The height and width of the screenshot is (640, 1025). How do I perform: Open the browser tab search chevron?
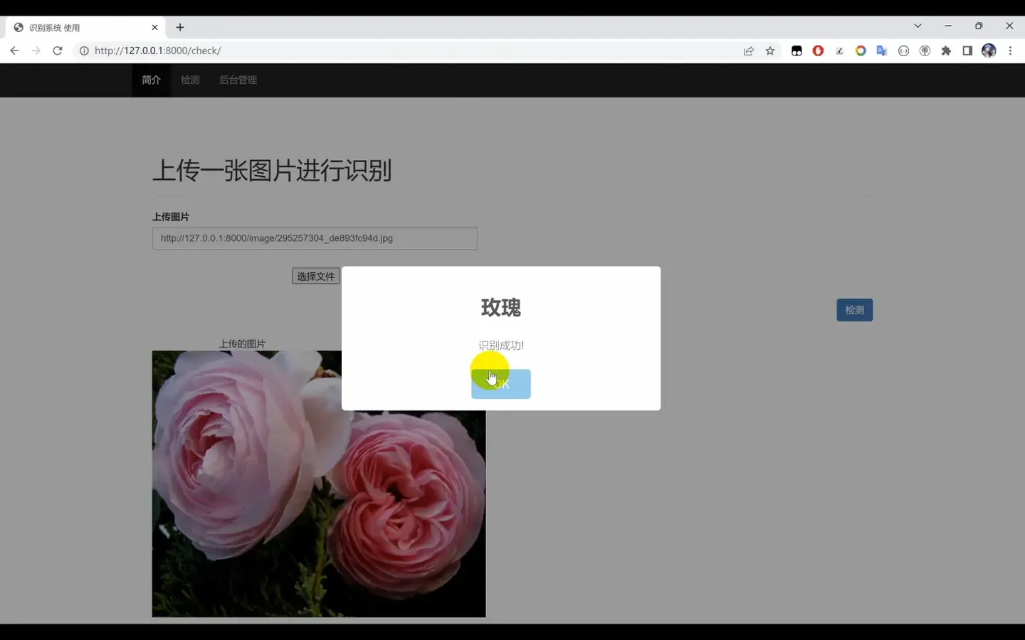click(918, 26)
